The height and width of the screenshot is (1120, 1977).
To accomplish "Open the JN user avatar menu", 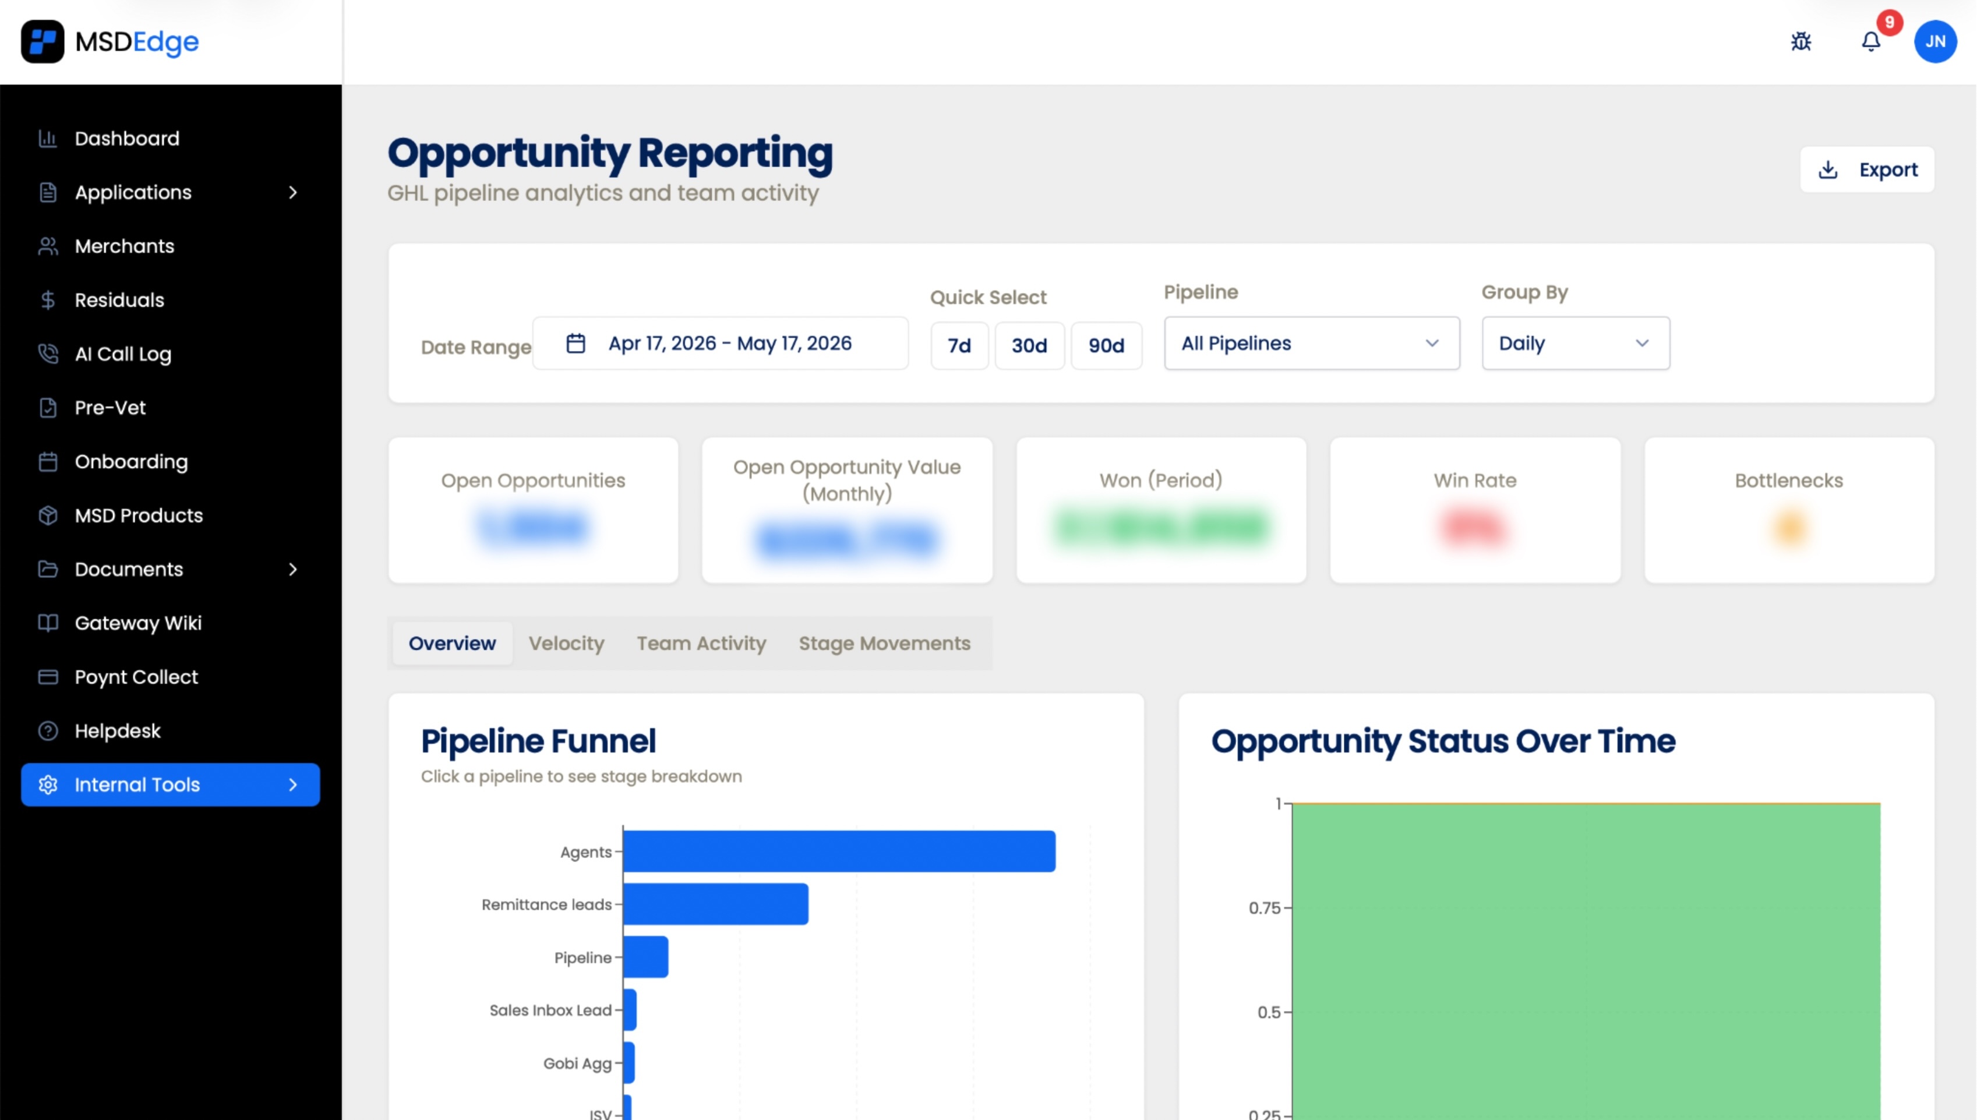I will point(1936,41).
